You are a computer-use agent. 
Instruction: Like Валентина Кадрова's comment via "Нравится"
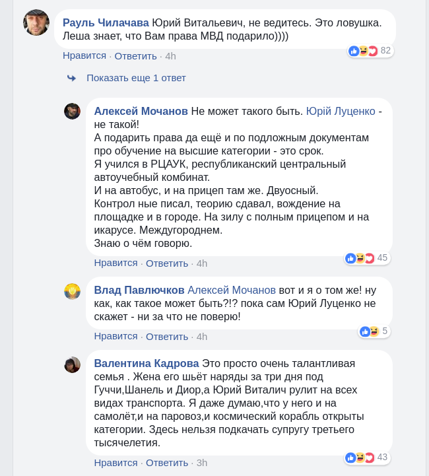115,462
